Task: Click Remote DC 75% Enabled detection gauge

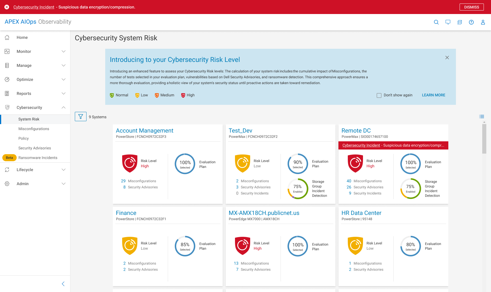Action: click(411, 189)
